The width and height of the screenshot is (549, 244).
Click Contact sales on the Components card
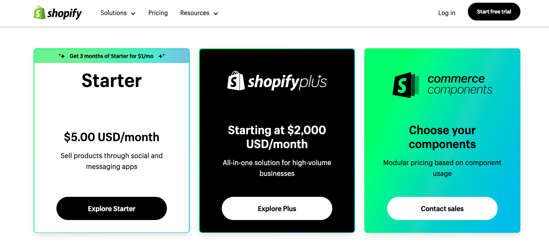[x=442, y=208]
